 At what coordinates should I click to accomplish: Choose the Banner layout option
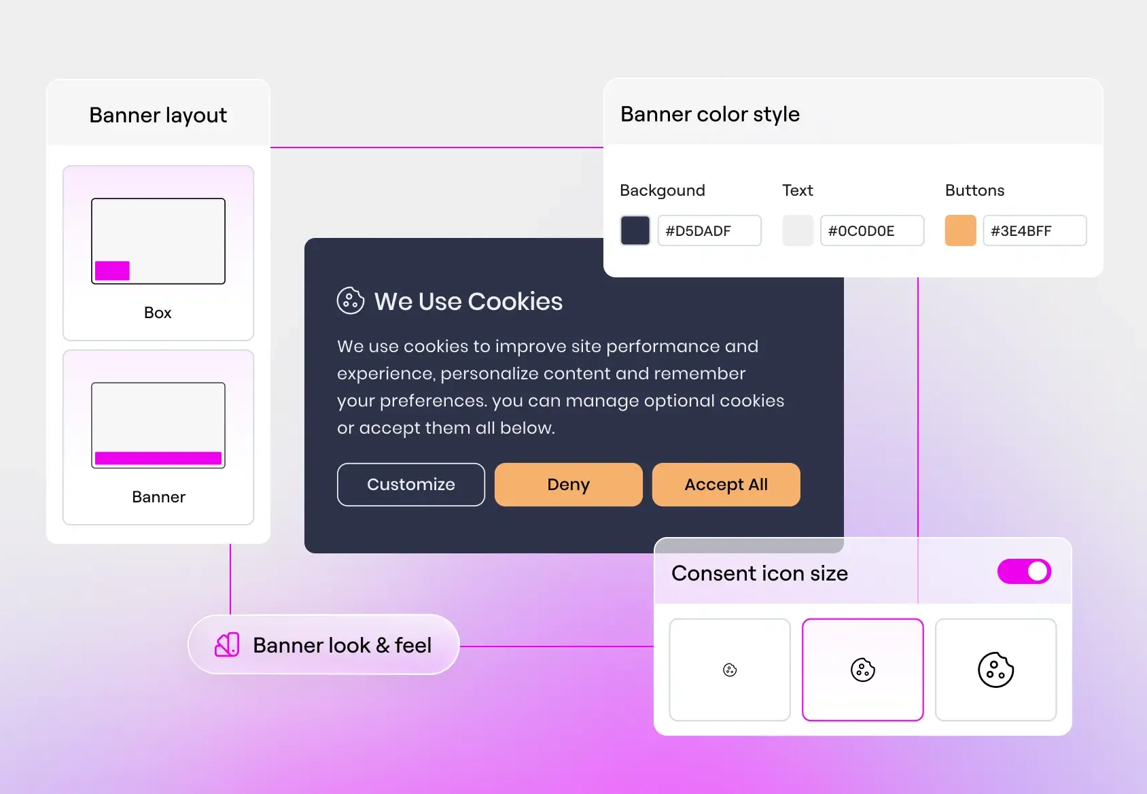click(158, 437)
